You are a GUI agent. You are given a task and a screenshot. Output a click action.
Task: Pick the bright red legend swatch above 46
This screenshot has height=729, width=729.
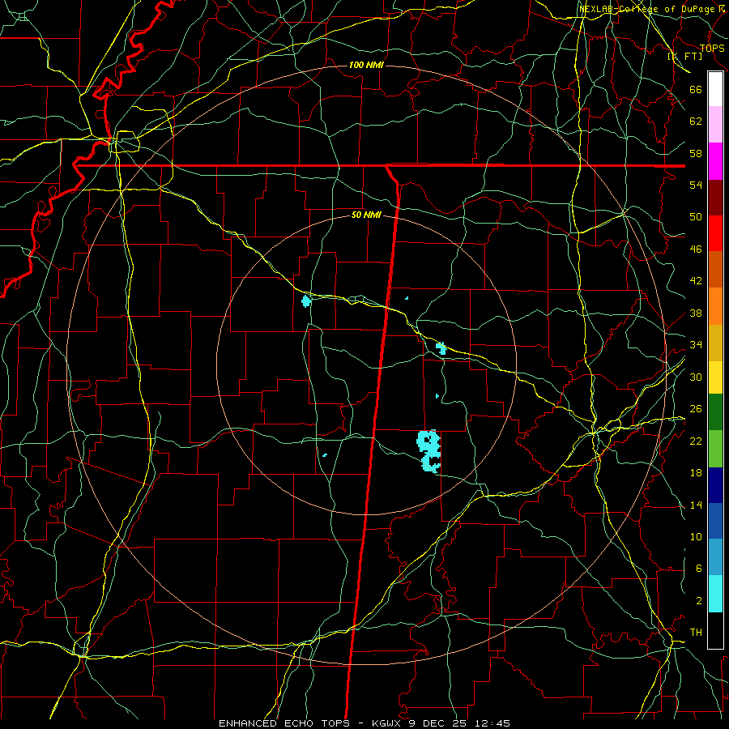pos(715,233)
